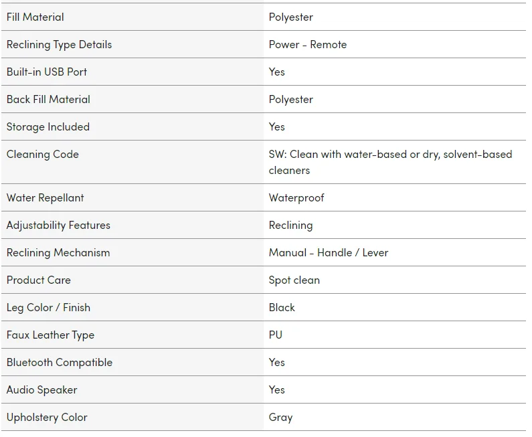
Task: Click the Power - Remote value
Action: pos(308,44)
